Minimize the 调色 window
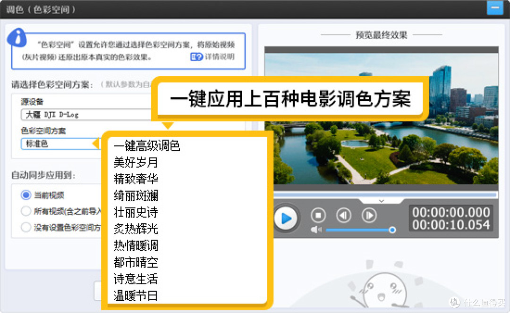The height and width of the screenshot is (313, 510). (495, 8)
